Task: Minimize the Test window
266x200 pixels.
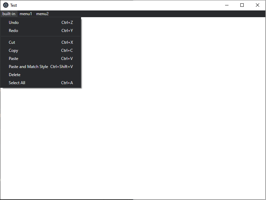Action: (x=227, y=5)
